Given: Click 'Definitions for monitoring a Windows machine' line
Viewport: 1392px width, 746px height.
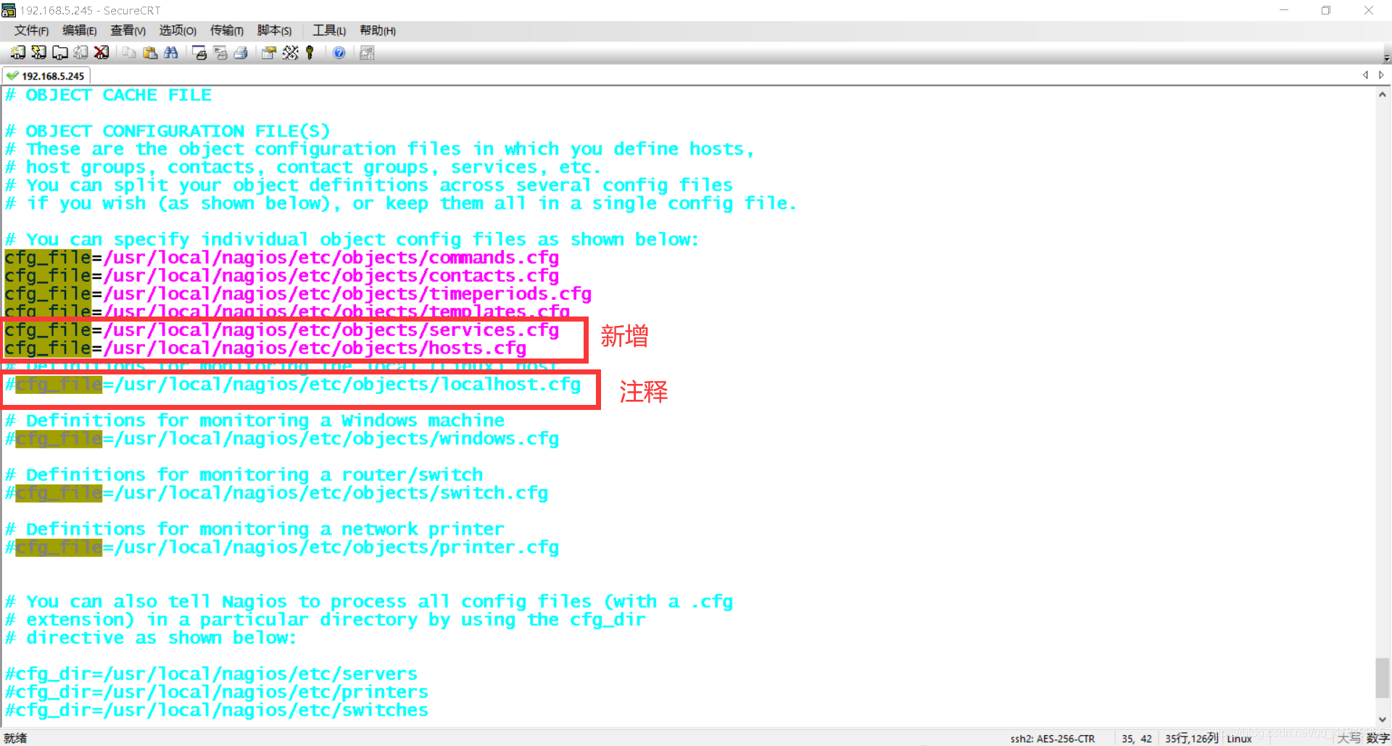Looking at the screenshot, I should tap(254, 421).
